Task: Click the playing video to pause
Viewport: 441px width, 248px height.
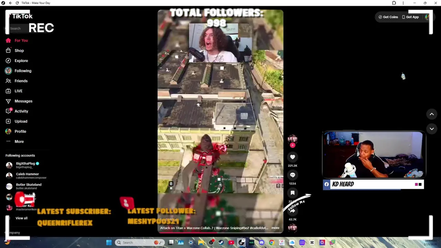Action: (x=220, y=121)
